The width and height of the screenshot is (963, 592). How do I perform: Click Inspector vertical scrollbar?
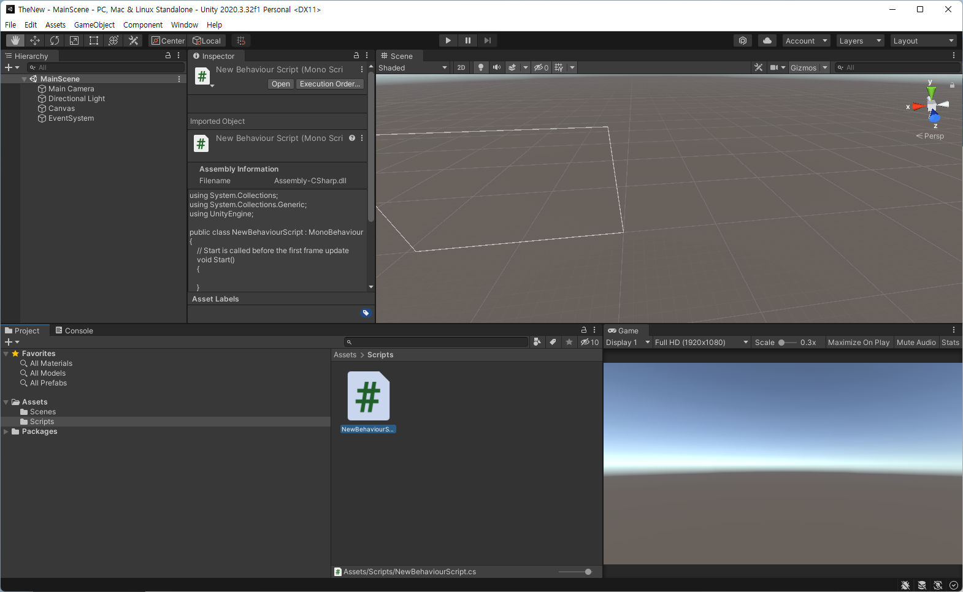point(371,147)
